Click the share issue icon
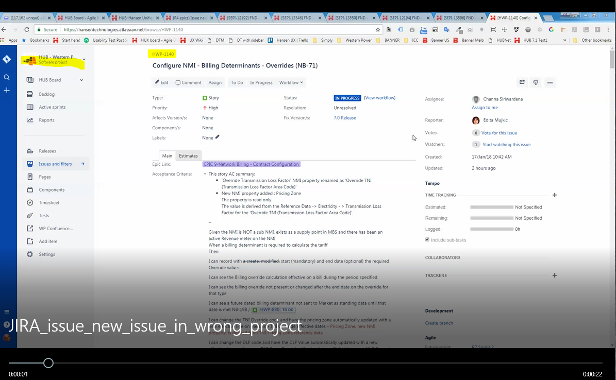616x380 pixels. click(522, 82)
